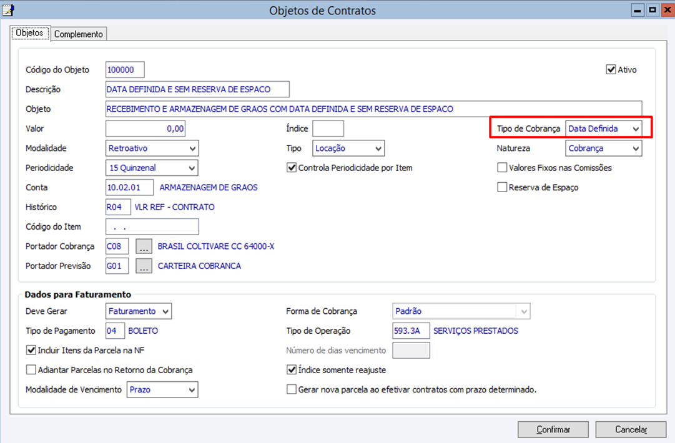The image size is (675, 443).
Task: Focus the Código do Item field
Action: 152,226
